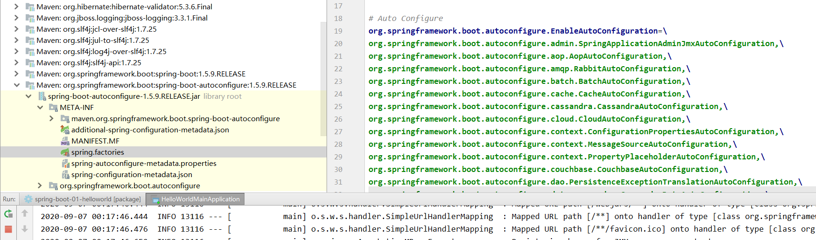Click the 'Run:' panel label
The image size is (816, 240).
9,199
